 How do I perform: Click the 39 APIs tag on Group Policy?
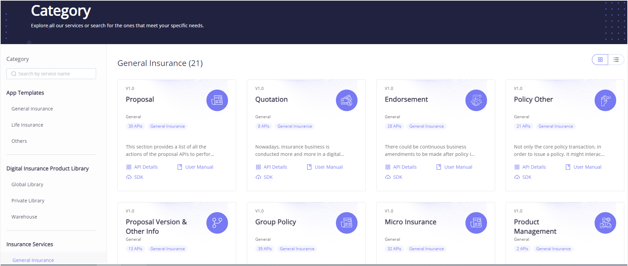point(265,249)
